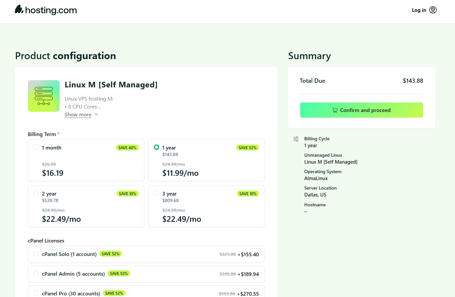
Task: Select cPanel Solo (1 account) license
Action: click(36, 254)
